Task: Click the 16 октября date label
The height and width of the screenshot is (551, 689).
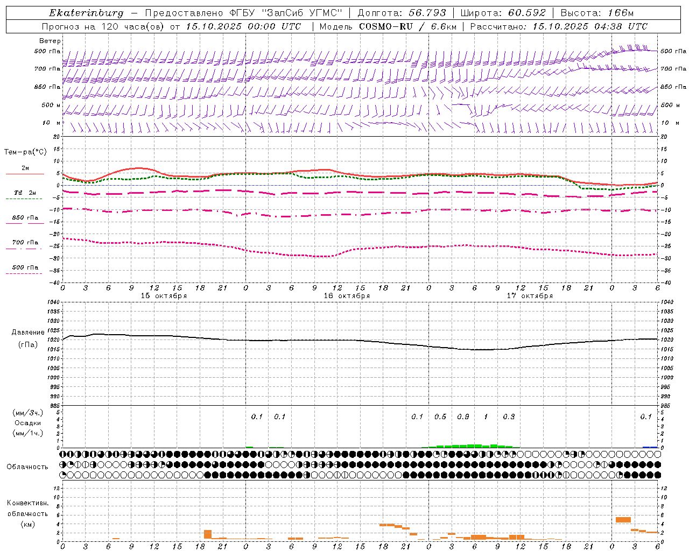Action: click(x=347, y=296)
